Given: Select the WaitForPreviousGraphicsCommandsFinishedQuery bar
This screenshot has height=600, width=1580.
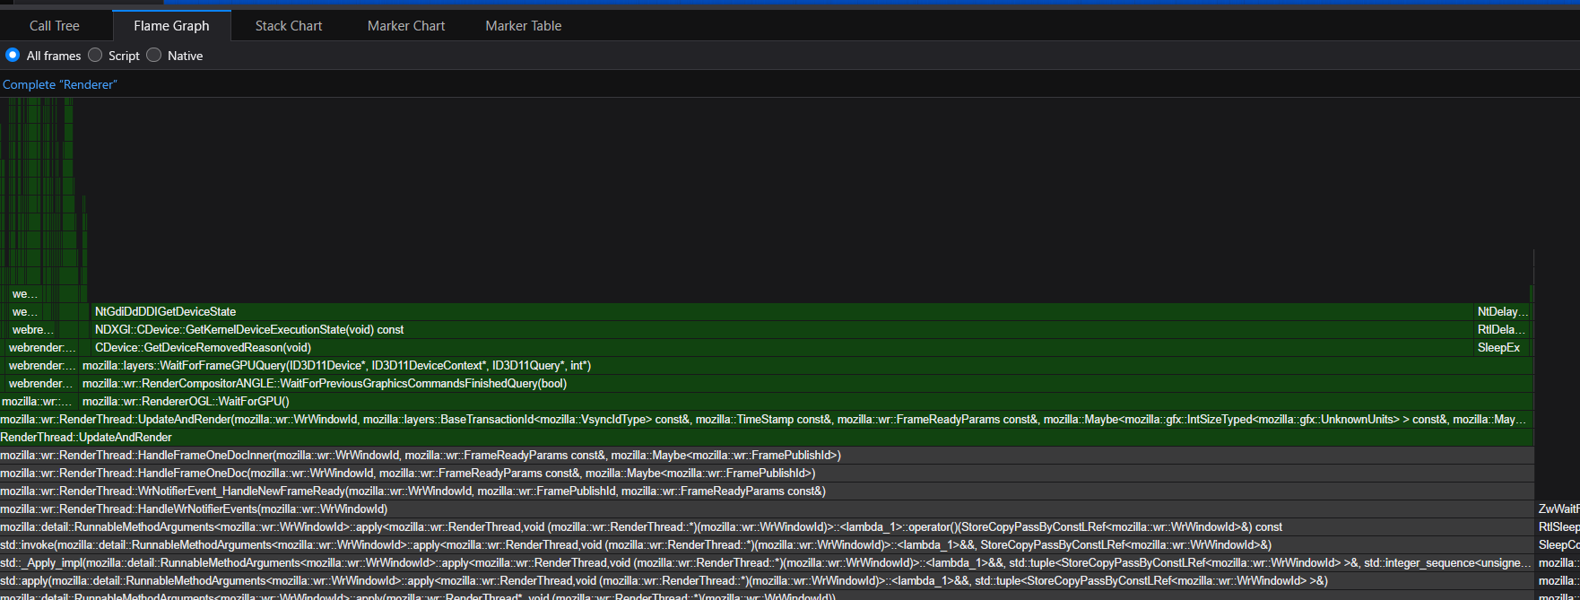Looking at the screenshot, I should pyautogui.click(x=325, y=384).
